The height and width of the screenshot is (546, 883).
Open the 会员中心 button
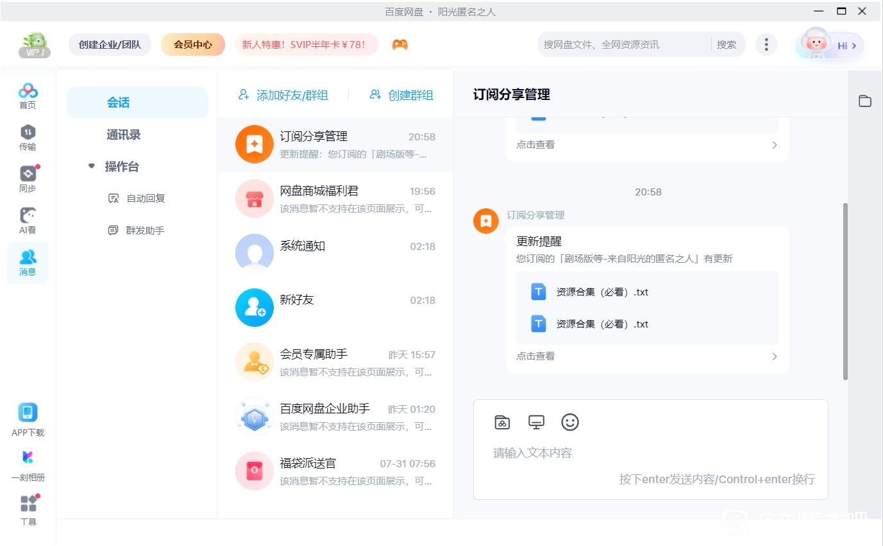(x=193, y=45)
